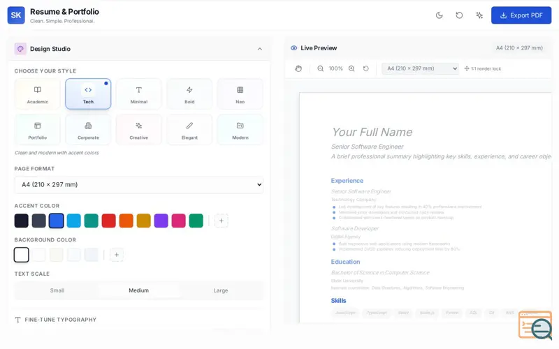The image size is (559, 349).
Task: Set text scale to Medium
Action: (x=138, y=290)
